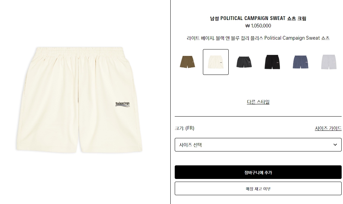Add item with 장바구니에 추가 button
Viewport: 343px width, 204px height.
[258, 172]
